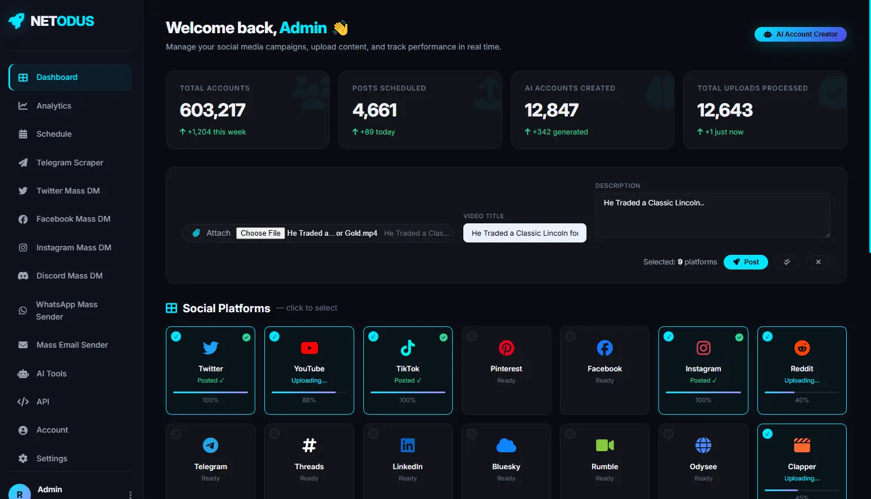Click the Post button
Viewport: 871px width, 499px height.
(746, 262)
